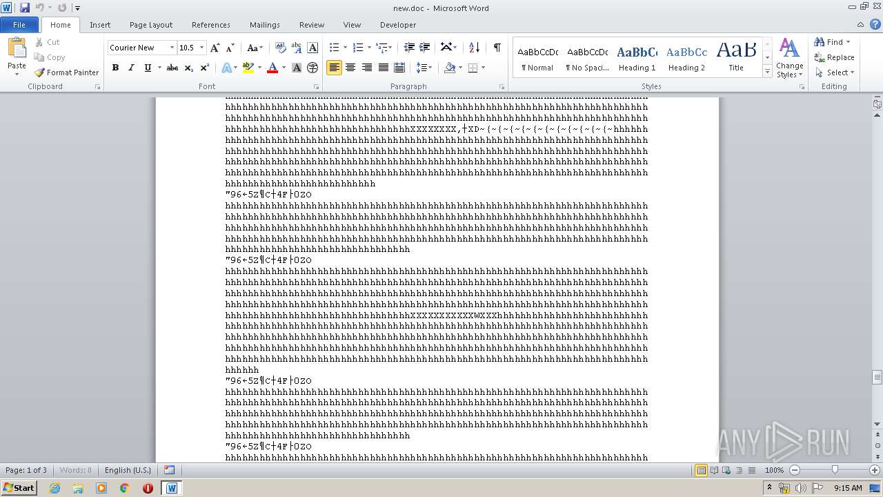Screen dimensions: 883x497
Task: Open Line Spacing options dropdown
Action: pyautogui.click(x=424, y=68)
